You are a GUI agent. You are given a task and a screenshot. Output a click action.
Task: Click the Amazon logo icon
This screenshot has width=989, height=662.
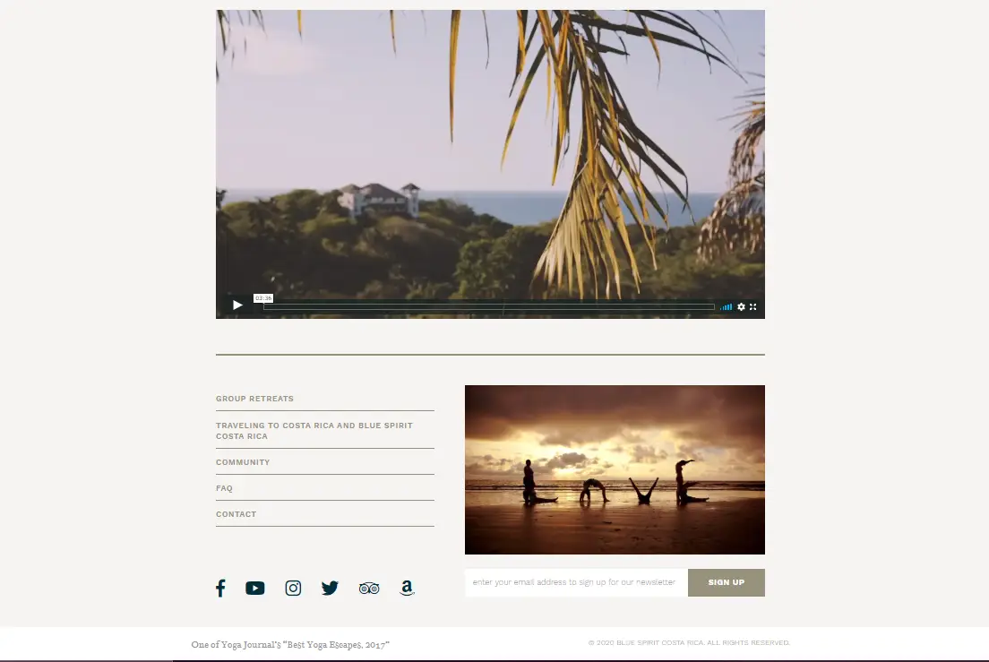click(x=407, y=589)
